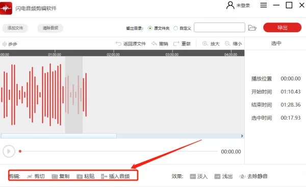Open the user account icon
Image resolution: width=306 pixels, height=187 pixels.
pyautogui.click(x=231, y=5)
